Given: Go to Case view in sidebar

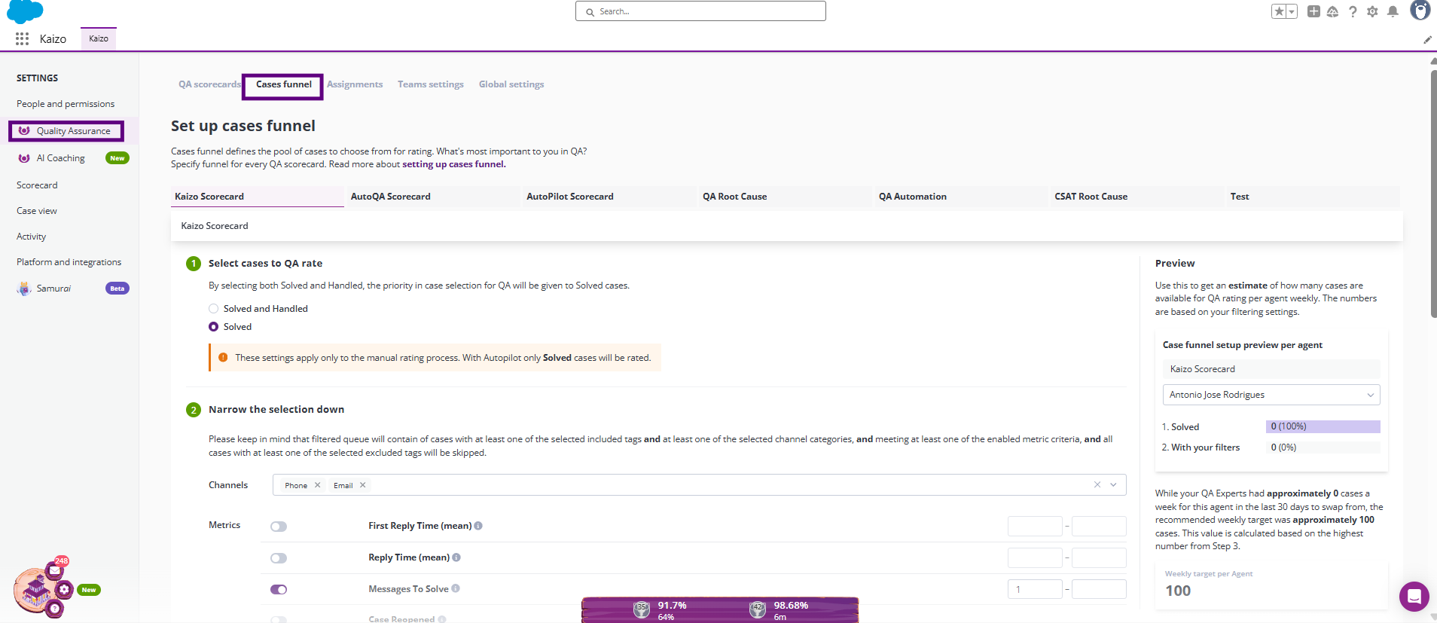Looking at the screenshot, I should (x=37, y=211).
